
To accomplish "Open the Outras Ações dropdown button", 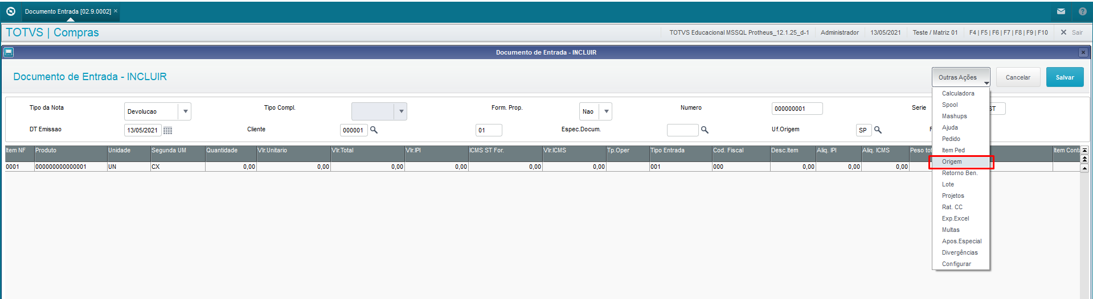I will pos(961,77).
